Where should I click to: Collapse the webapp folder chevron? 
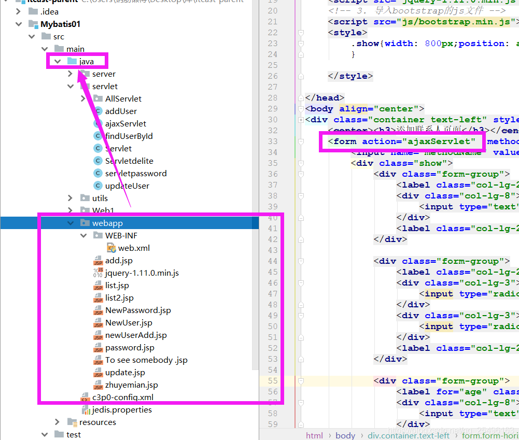click(71, 223)
